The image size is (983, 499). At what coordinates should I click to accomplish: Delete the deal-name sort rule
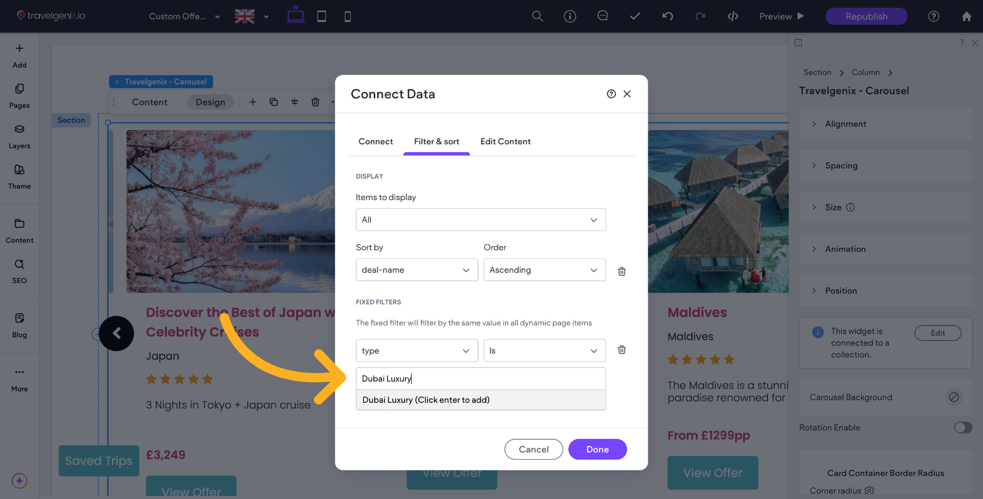(622, 271)
